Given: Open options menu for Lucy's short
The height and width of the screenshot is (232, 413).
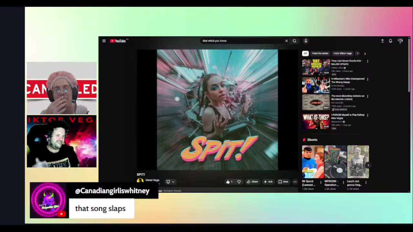Looking at the screenshot, I should tap(366, 182).
